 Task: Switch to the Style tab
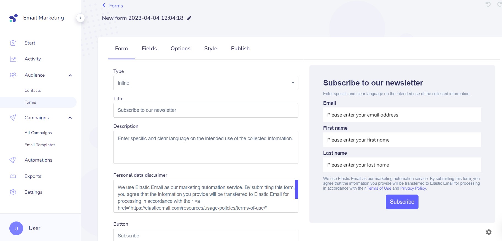pos(211,49)
